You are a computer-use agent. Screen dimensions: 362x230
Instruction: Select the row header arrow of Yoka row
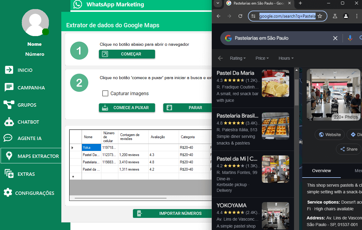pos(76,148)
